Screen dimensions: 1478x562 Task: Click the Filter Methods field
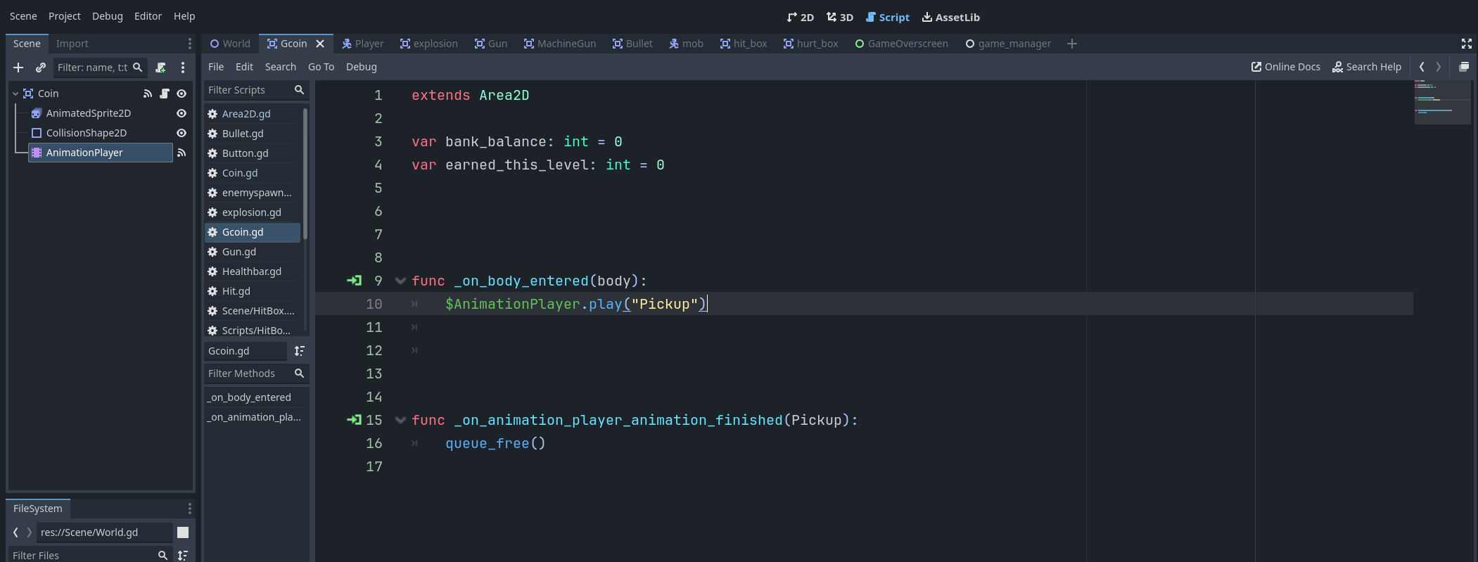point(256,373)
